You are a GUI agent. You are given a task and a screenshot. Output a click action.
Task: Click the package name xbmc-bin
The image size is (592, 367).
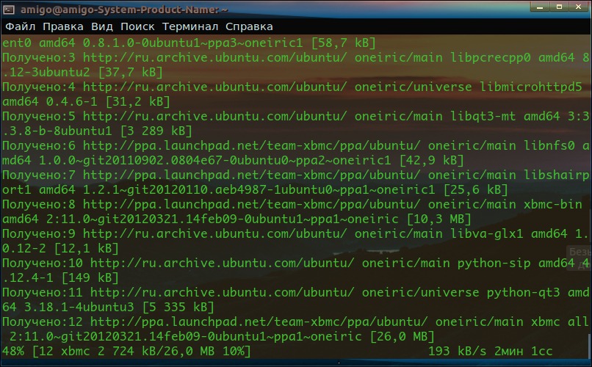pos(553,205)
